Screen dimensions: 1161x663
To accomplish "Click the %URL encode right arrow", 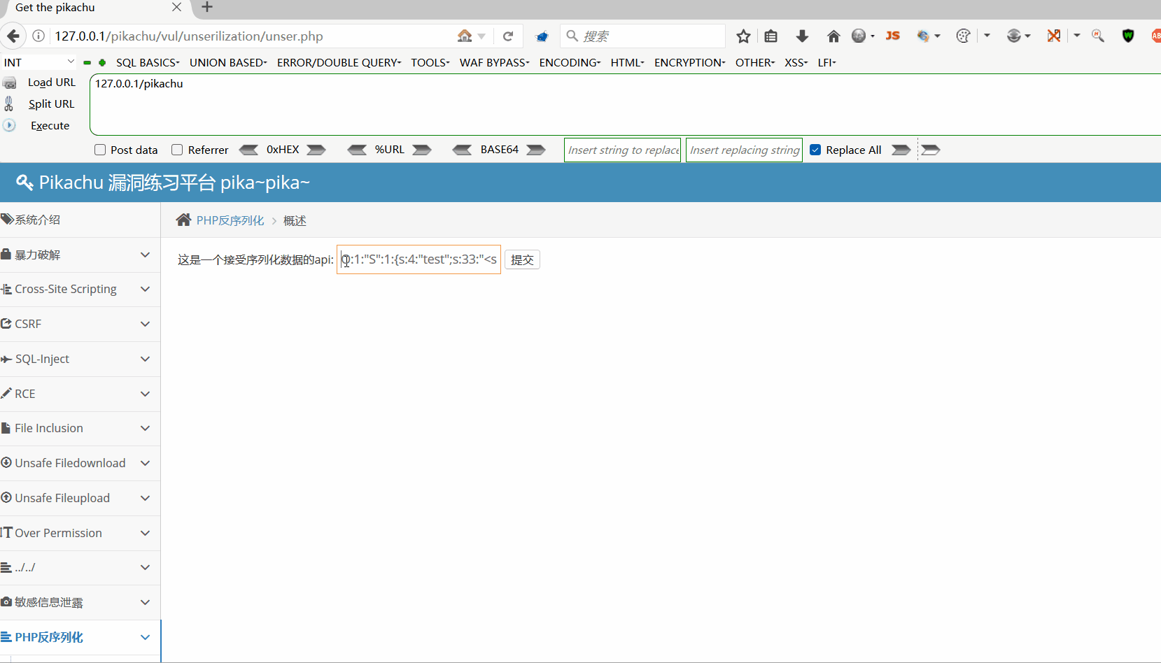I will [422, 150].
